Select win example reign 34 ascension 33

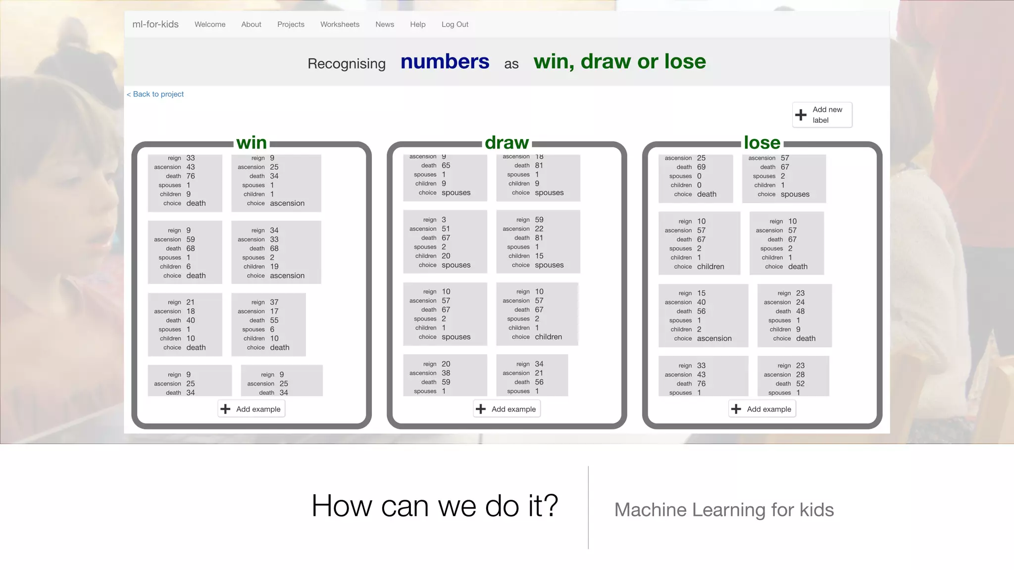click(x=276, y=252)
